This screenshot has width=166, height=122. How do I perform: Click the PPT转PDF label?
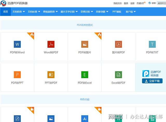coord(51,83)
